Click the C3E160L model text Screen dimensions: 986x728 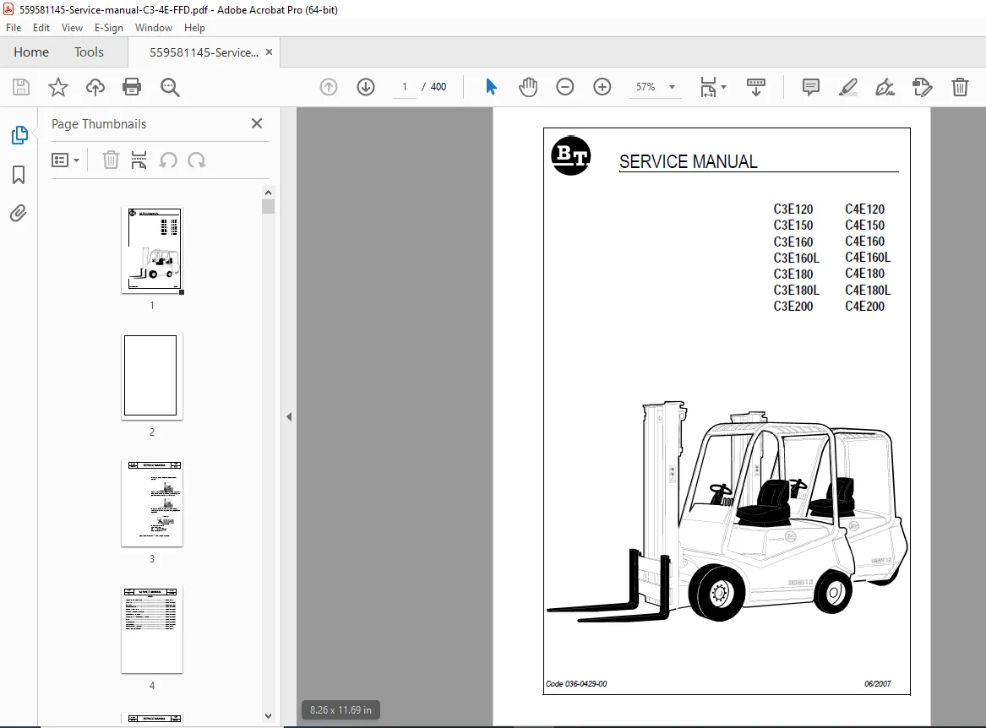[x=796, y=258]
